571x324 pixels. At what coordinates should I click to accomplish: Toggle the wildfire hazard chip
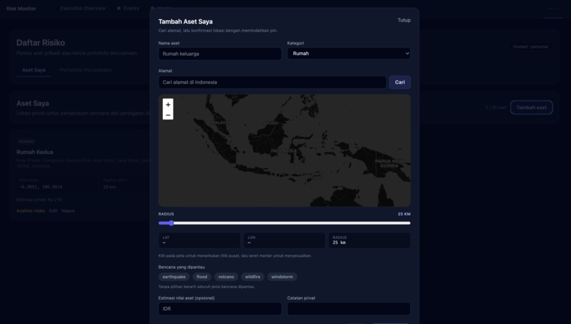click(253, 277)
